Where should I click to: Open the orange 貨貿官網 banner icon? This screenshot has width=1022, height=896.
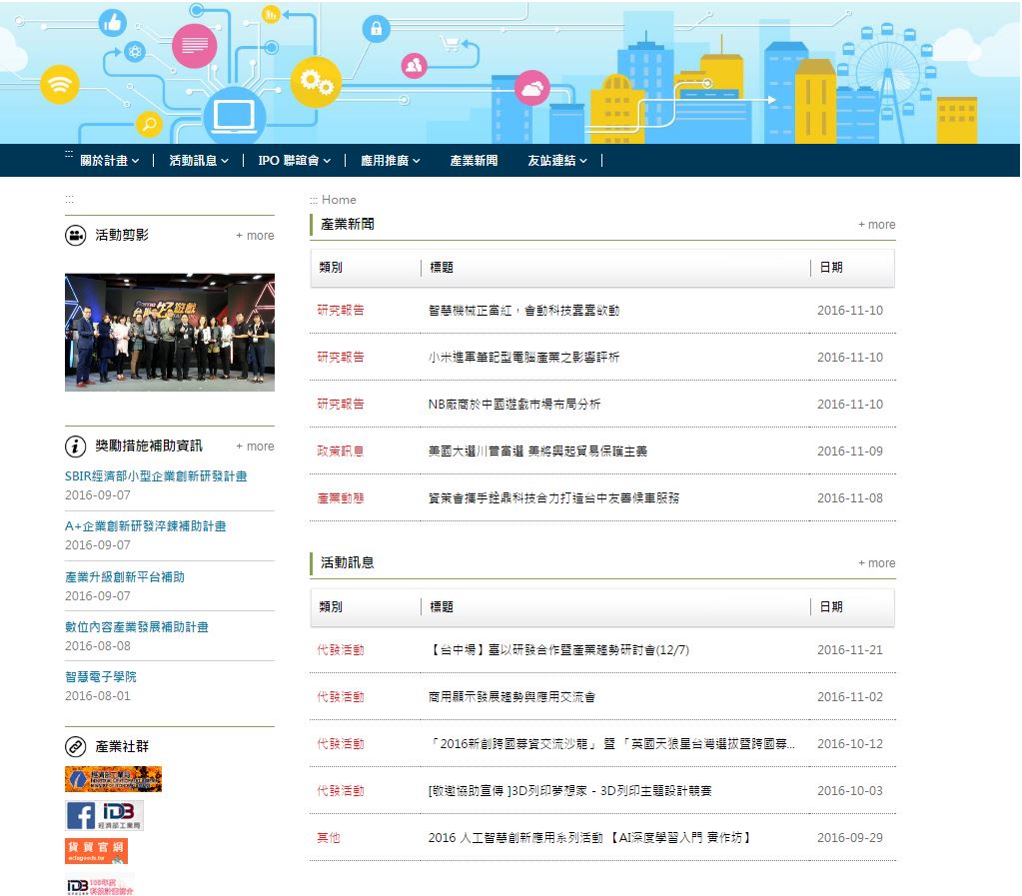coord(97,851)
